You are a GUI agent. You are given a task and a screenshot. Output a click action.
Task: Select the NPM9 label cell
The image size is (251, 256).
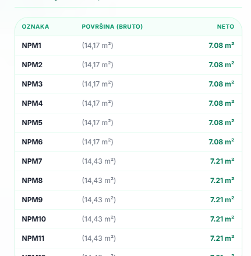(32, 200)
